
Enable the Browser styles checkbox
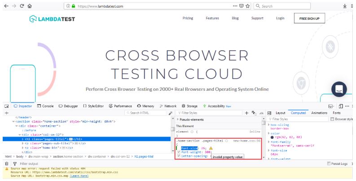(x=332, y=119)
